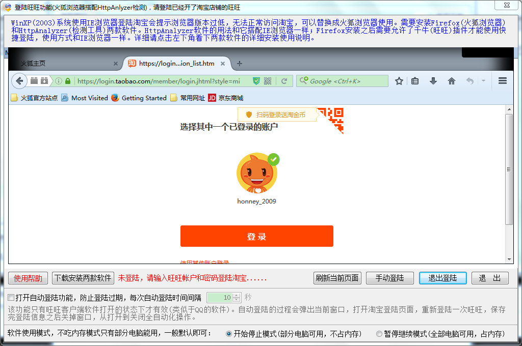Click the browser back arrow button

click(19, 81)
